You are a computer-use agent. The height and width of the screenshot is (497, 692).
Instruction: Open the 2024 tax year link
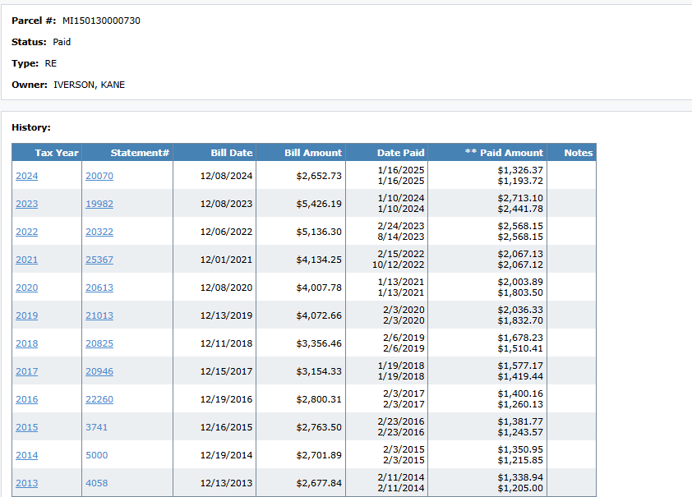(26, 176)
